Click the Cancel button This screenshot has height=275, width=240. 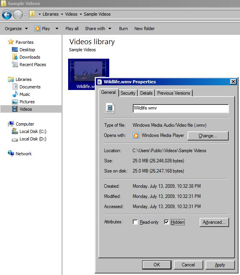pos(188,265)
